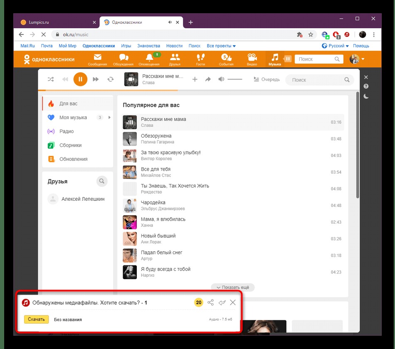The image size is (395, 349).
Task: Close the music panel
Action: click(366, 77)
